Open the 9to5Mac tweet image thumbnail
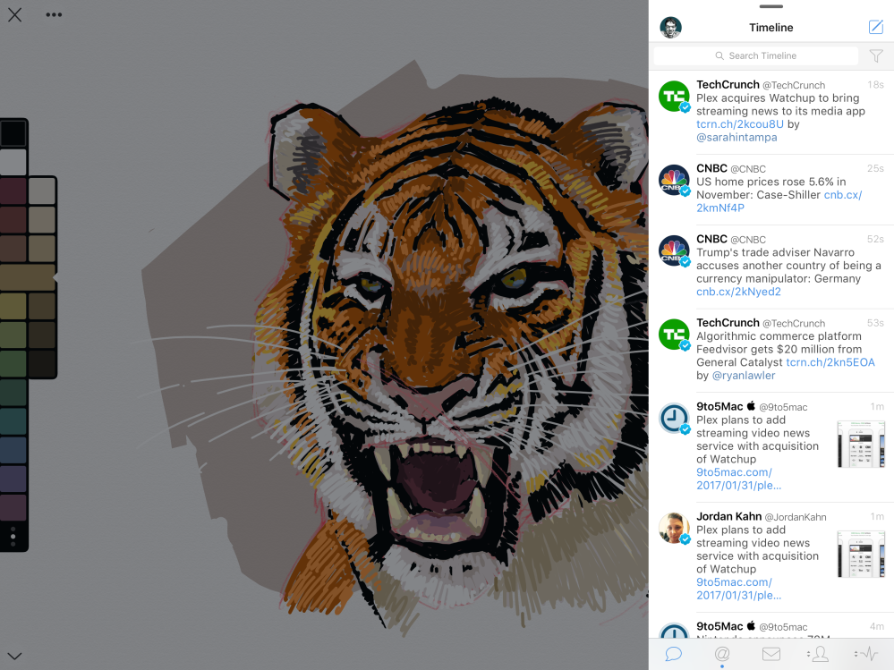The width and height of the screenshot is (894, 670). [860, 444]
